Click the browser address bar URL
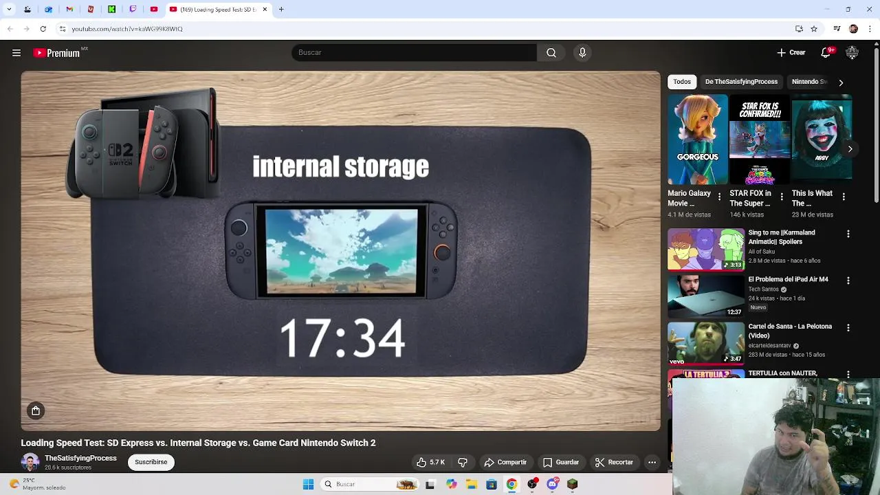 point(127,29)
